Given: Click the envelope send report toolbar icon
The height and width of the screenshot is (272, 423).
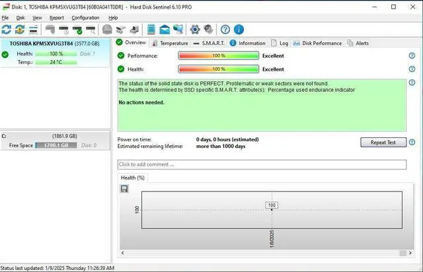Looking at the screenshot, I should coord(164,30).
